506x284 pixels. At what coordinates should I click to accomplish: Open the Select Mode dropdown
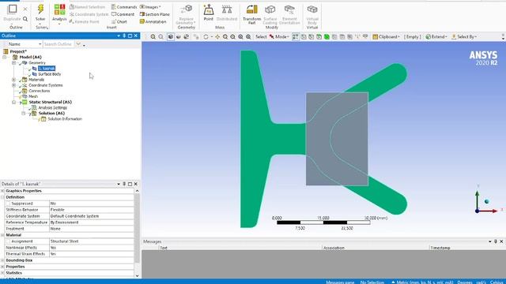click(279, 37)
